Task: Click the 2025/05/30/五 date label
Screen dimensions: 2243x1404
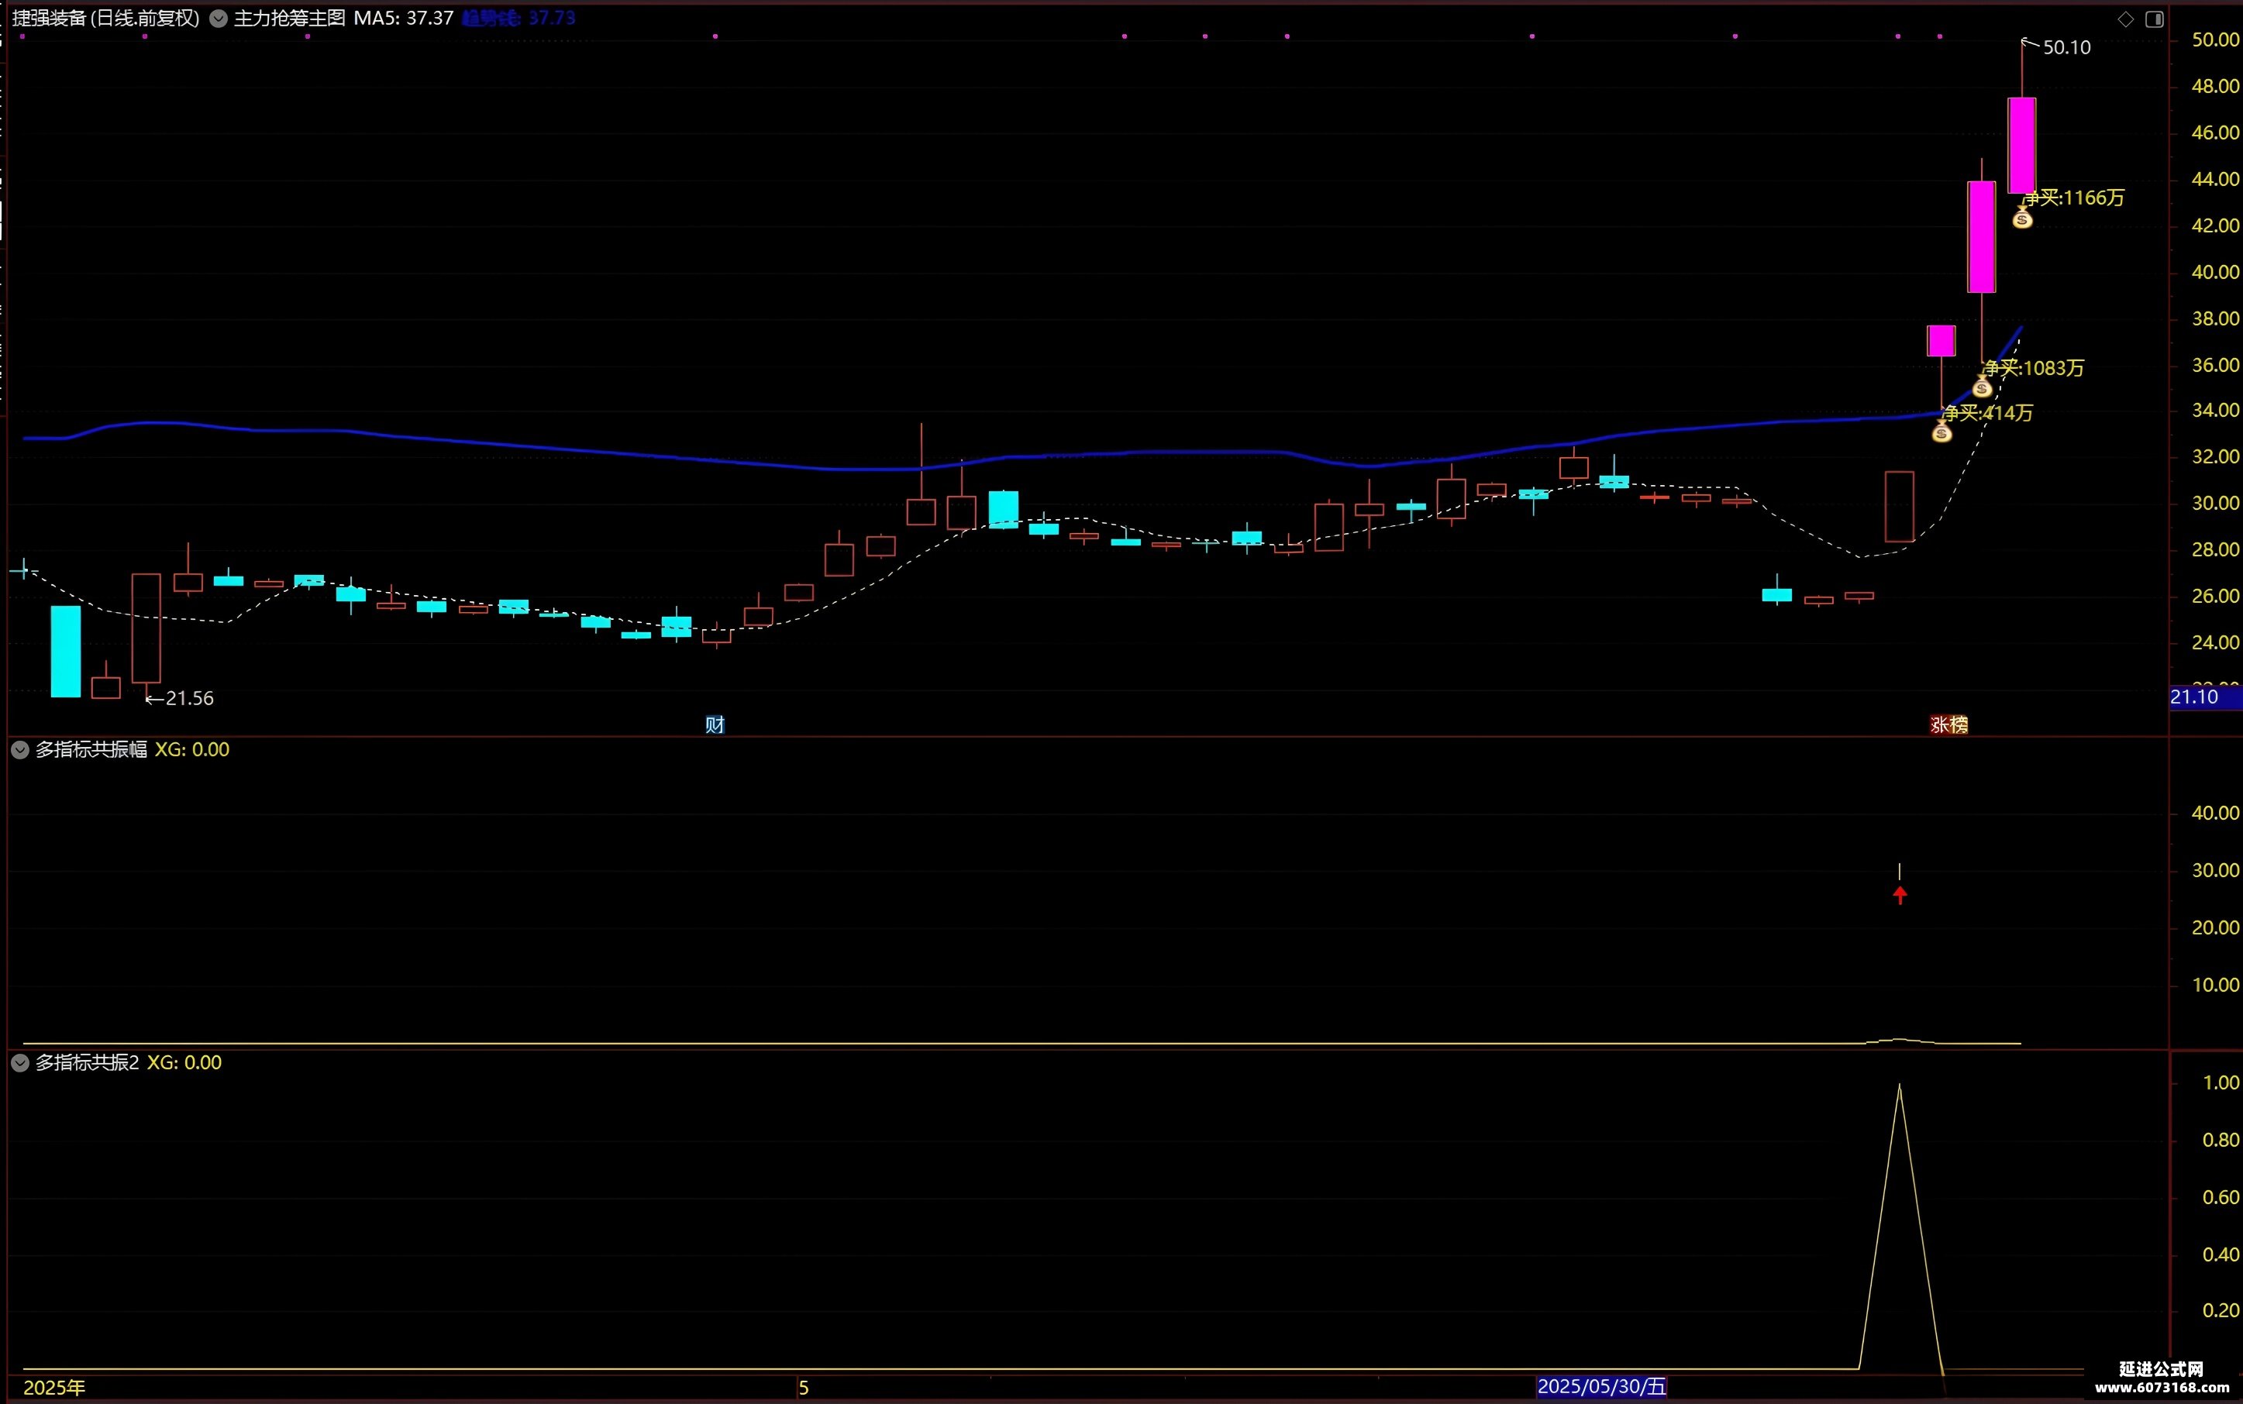Action: coord(1601,1386)
